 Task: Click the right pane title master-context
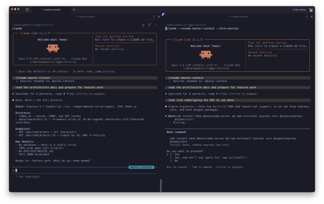pyautogui.click(x=238, y=17)
